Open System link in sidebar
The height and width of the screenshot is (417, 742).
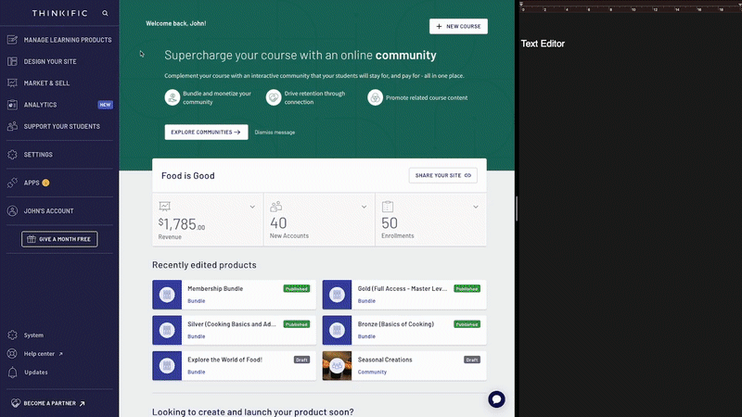33,335
